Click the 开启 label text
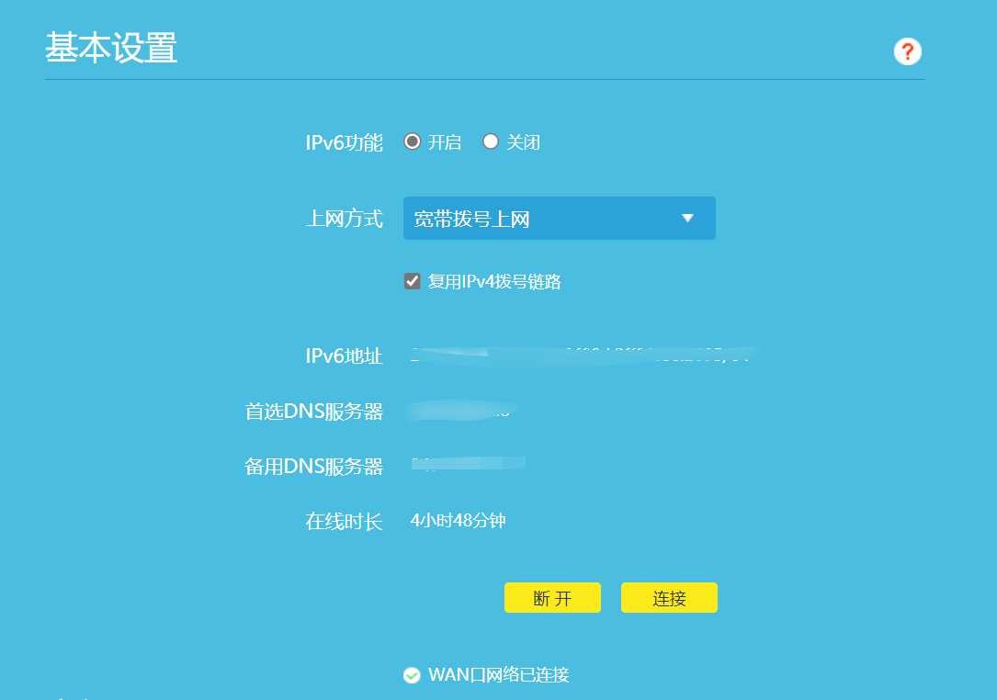 coord(445,142)
